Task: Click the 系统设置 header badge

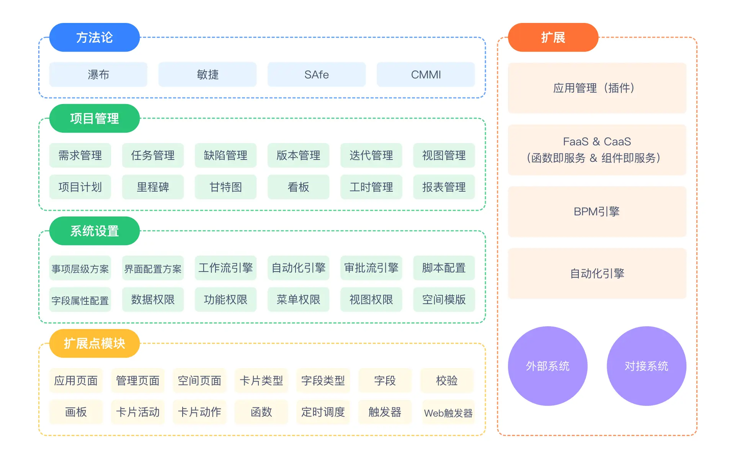Action: click(94, 231)
